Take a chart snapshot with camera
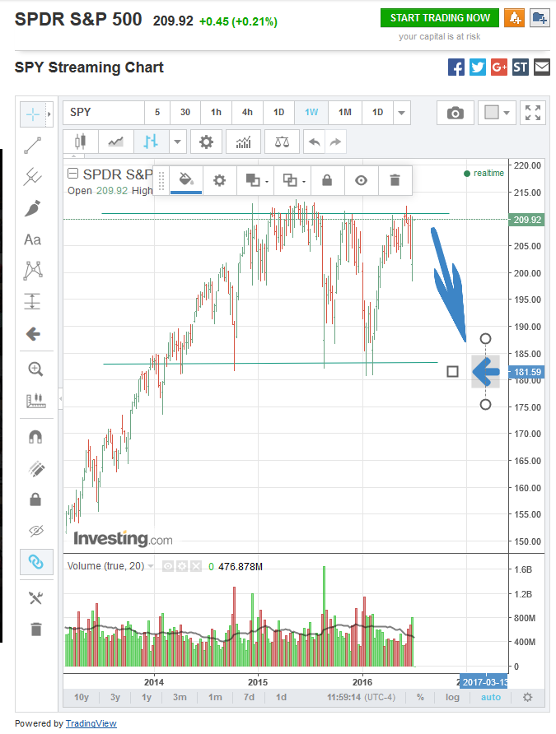Screen dimensions: 556x734 [x=455, y=113]
